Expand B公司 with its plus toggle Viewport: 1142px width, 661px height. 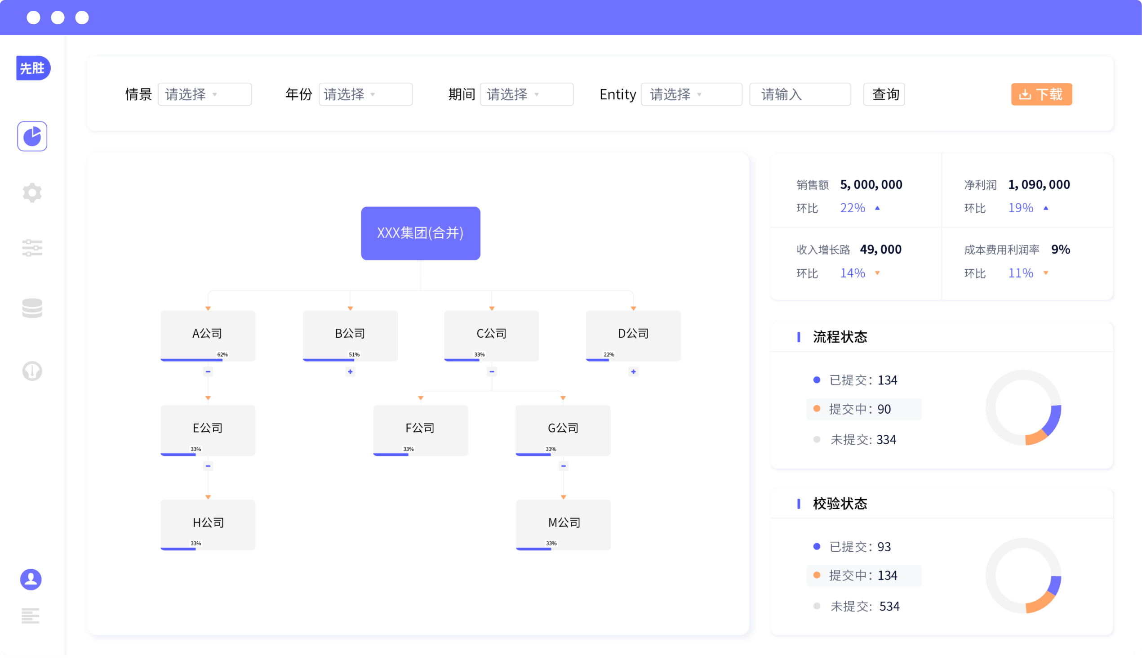click(x=350, y=372)
